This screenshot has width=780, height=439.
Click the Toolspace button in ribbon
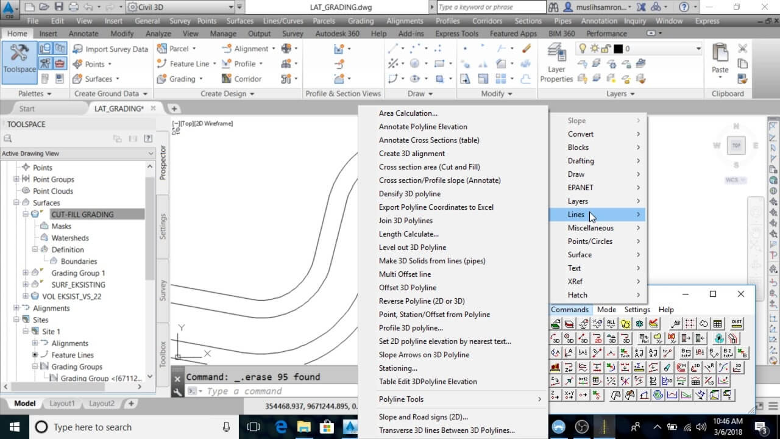click(20, 63)
